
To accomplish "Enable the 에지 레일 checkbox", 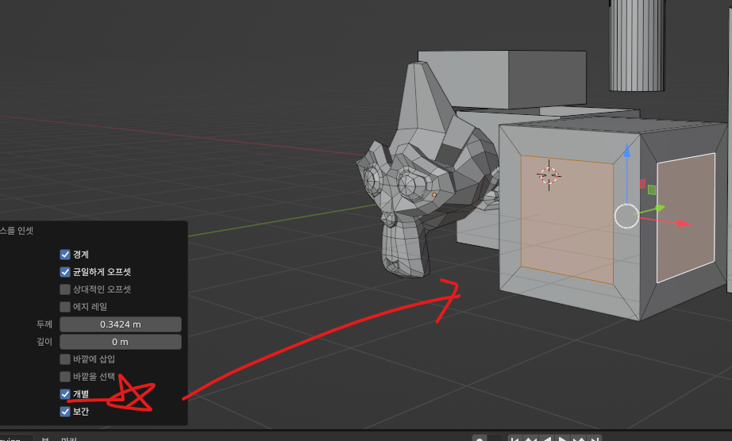I will click(x=65, y=307).
